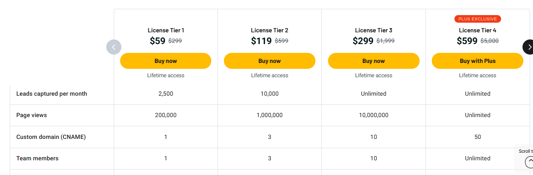Click the struck-through $5,000 price
Image resolution: width=533 pixels, height=175 pixels.
[x=489, y=41]
